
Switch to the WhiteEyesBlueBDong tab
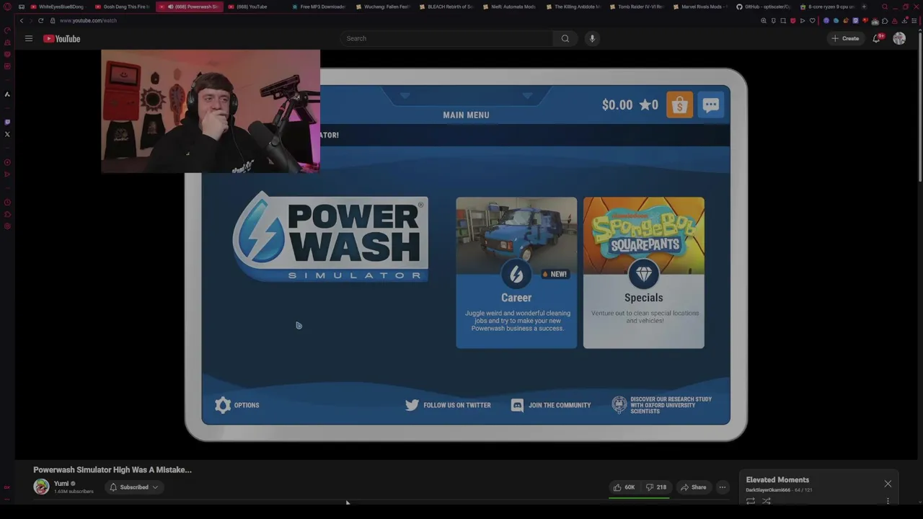pyautogui.click(x=58, y=6)
